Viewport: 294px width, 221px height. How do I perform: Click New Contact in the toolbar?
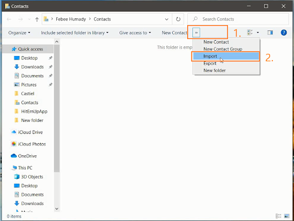pyautogui.click(x=175, y=33)
